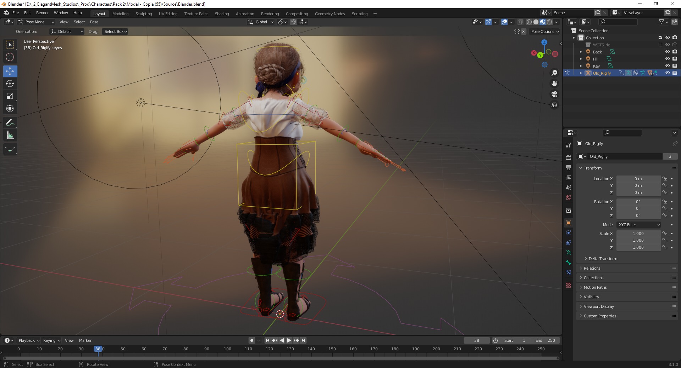This screenshot has width=681, height=368.
Task: Toggle lock on Scale Z
Action: (665, 247)
